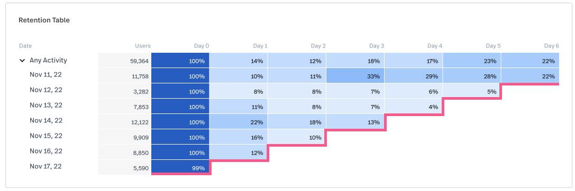Click the 12,122 users cell
The image size is (575, 191).
point(125,122)
